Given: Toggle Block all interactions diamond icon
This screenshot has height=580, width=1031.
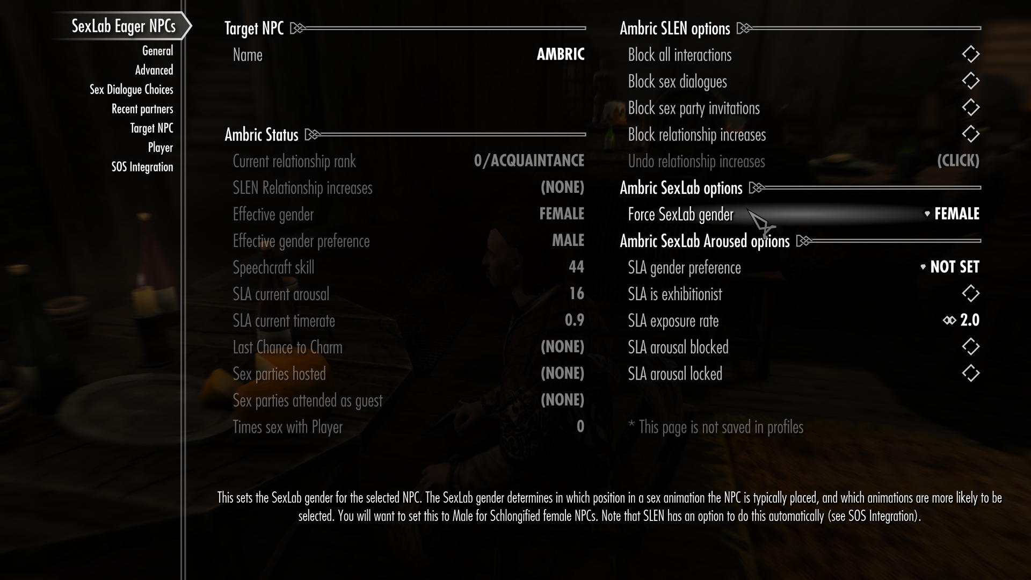Looking at the screenshot, I should pyautogui.click(x=970, y=55).
